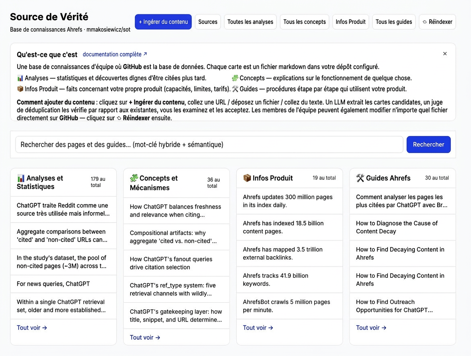Click the chart icon before 'Analyses —' in the info panel
Screen dimensions: 471x356
[x=20, y=78]
